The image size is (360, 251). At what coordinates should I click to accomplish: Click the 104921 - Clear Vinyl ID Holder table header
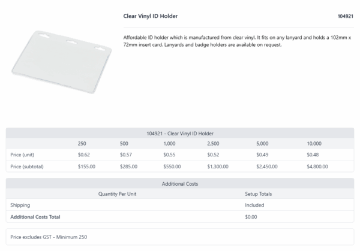(180, 134)
